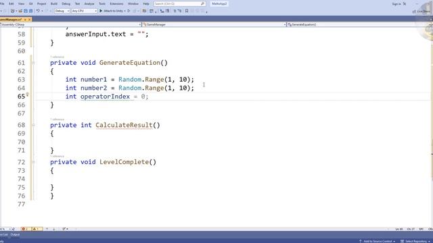Click the operatorIndex variable
This screenshot has width=433, height=243.
105,97
